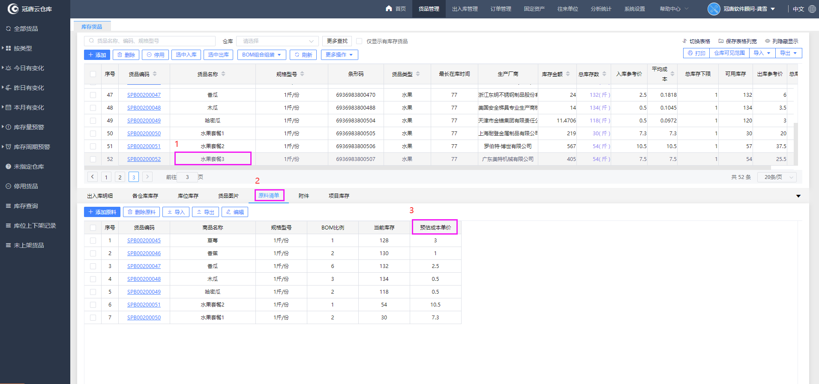Open 20条/页 page size dropdown

pyautogui.click(x=777, y=177)
